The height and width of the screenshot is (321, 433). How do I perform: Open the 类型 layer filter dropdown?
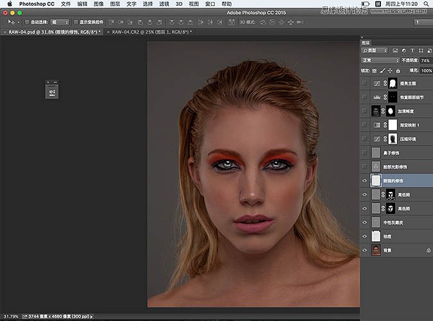click(x=375, y=50)
